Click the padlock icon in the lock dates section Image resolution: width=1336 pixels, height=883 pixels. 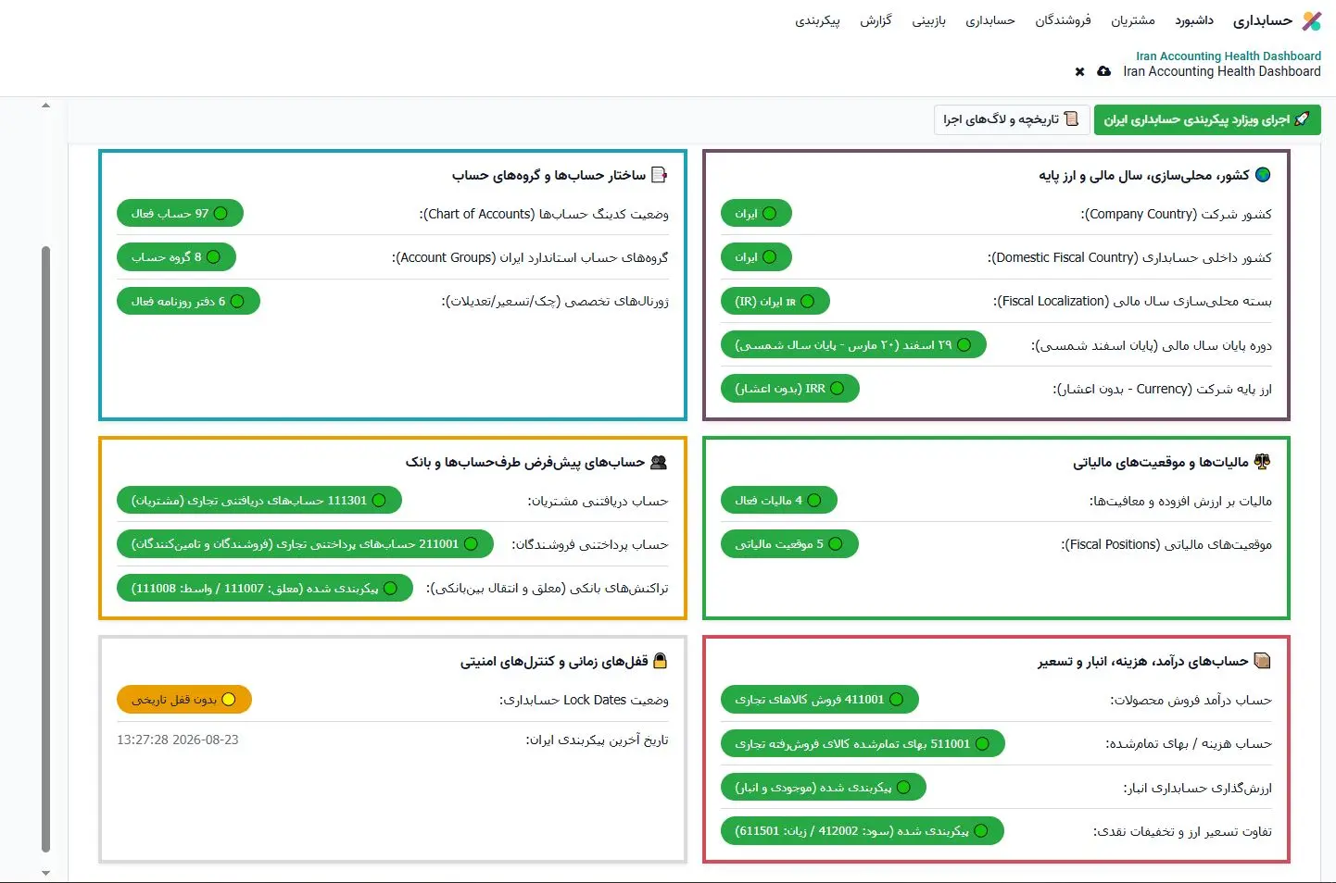[x=661, y=660]
